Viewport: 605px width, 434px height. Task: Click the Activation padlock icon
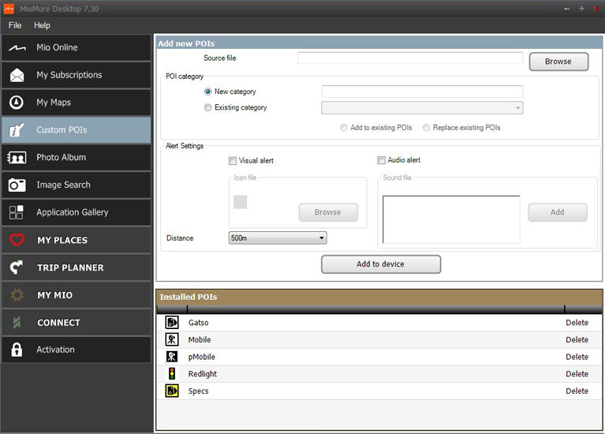[17, 350]
